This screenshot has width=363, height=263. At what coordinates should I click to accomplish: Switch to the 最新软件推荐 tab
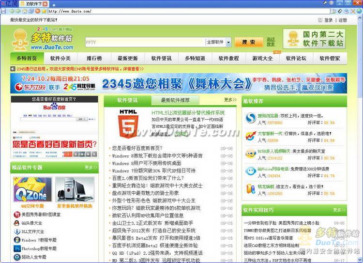pyautogui.click(x=175, y=100)
